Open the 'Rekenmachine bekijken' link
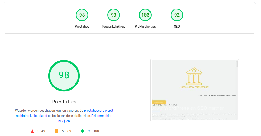The width and height of the screenshot is (261, 136). point(102,116)
